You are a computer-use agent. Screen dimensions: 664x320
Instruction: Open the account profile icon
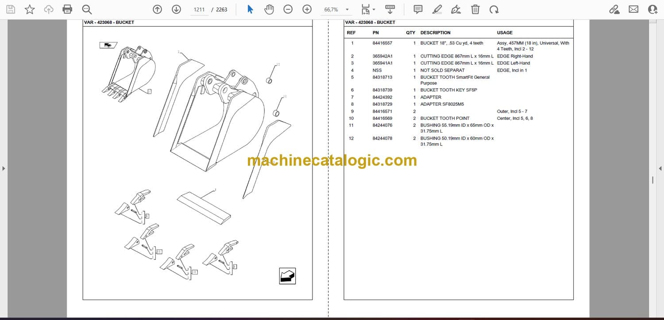click(652, 9)
